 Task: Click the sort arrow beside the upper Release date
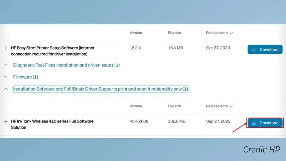231,33
